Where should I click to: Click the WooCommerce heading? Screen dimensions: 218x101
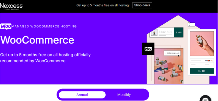point(37,40)
